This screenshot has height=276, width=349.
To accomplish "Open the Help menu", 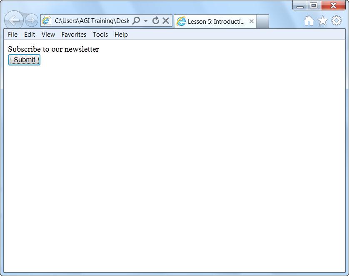I will click(121, 35).
